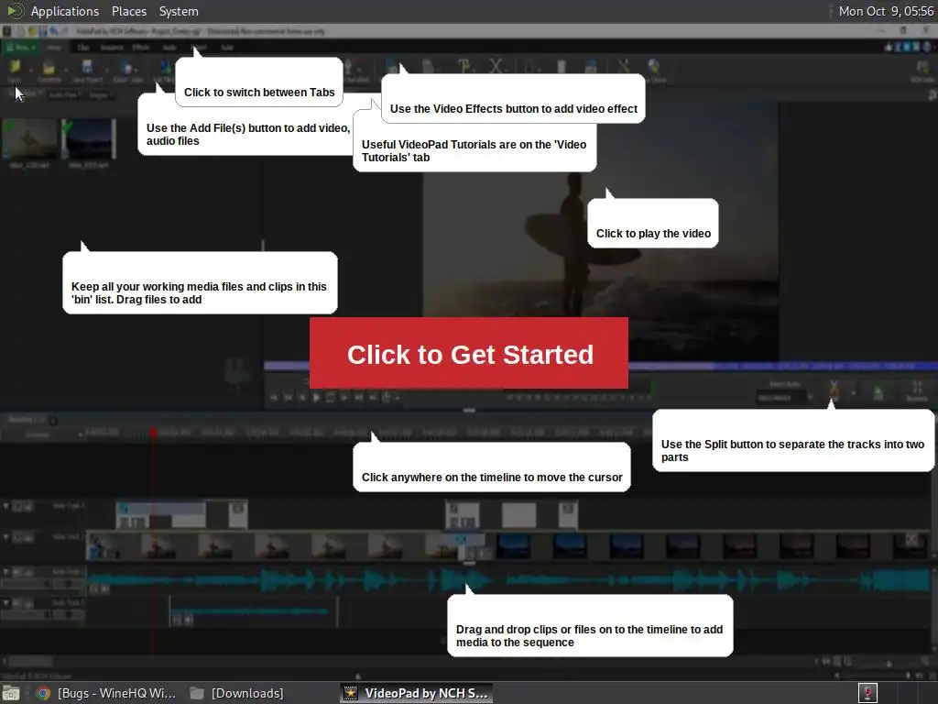Switch to the Suite tab

tap(227, 48)
